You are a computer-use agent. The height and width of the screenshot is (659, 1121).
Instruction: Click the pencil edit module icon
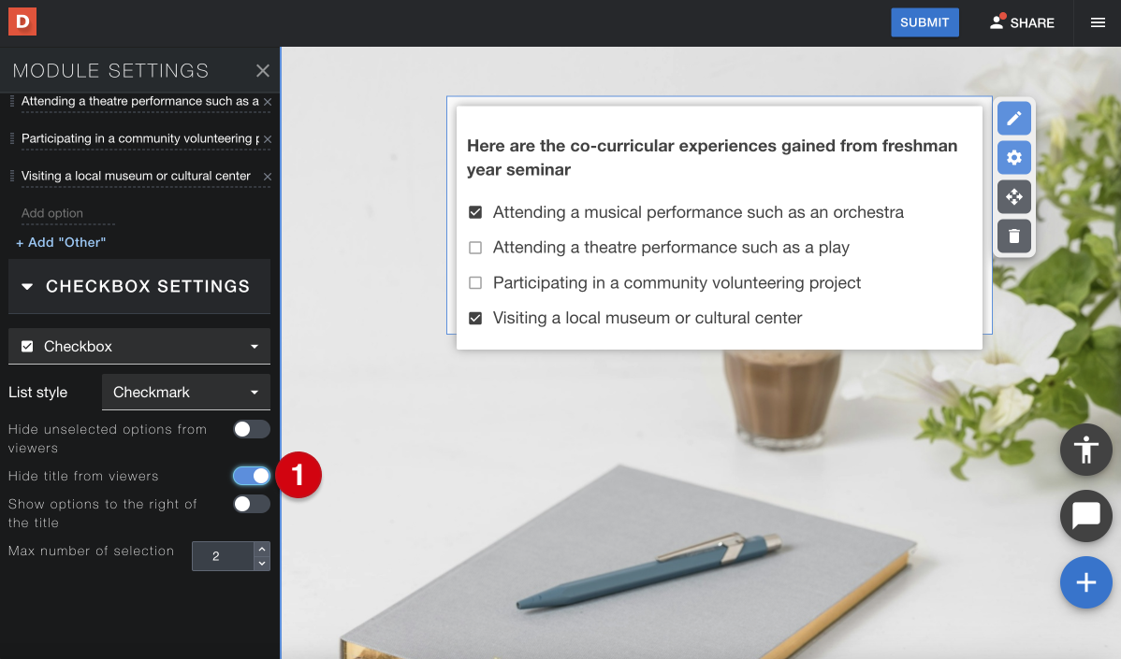tap(1013, 119)
